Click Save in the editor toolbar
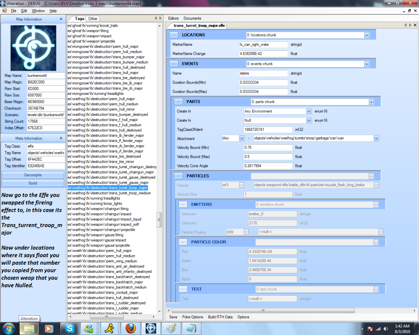Viewport: 419px width, 335px height. tap(173, 317)
